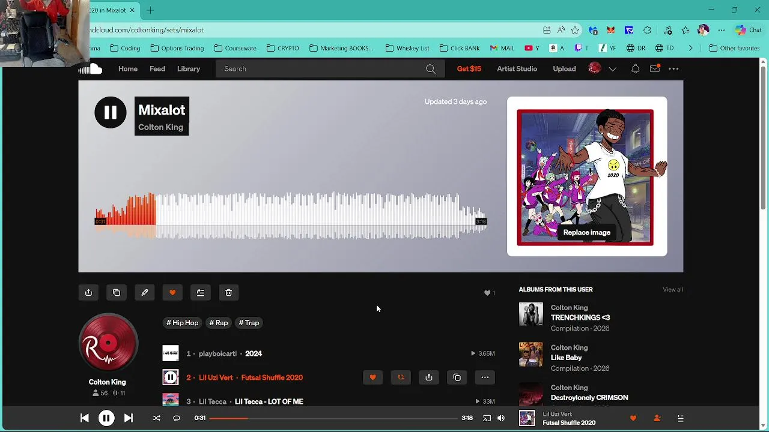Open the Get $15 offer
Screen dimensions: 769x432
point(469,69)
